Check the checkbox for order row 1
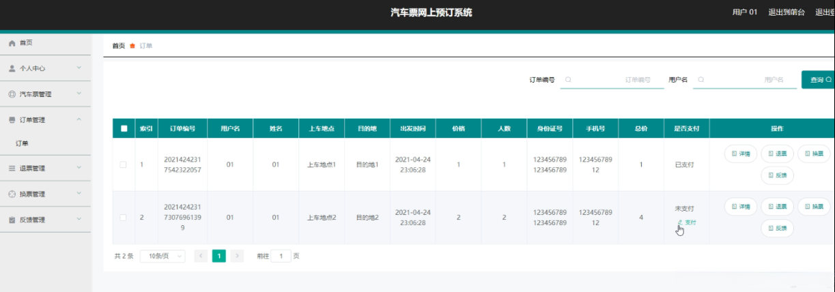Viewport: 835px width, 292px height. [x=123, y=164]
